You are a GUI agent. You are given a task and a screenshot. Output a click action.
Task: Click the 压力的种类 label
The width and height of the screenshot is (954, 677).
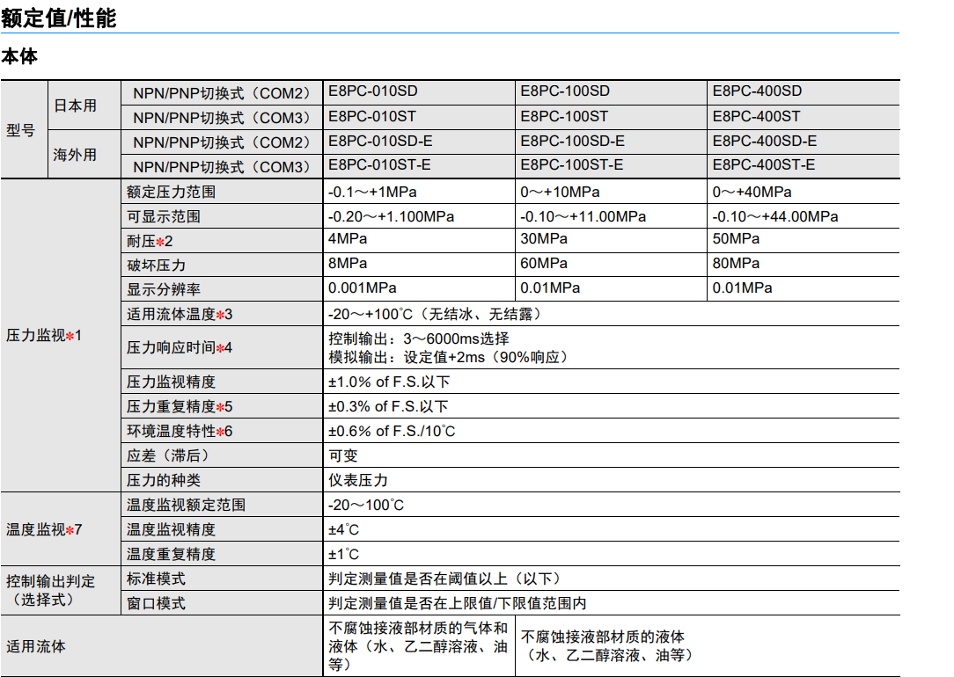164,481
